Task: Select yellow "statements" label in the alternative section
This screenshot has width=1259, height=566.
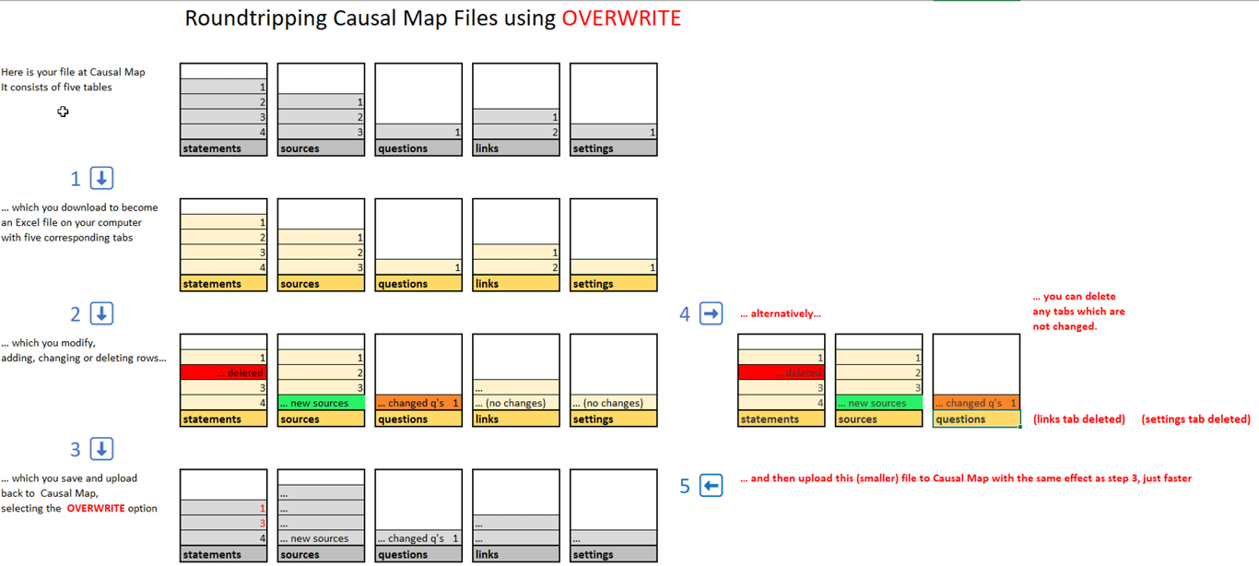Action: point(781,419)
